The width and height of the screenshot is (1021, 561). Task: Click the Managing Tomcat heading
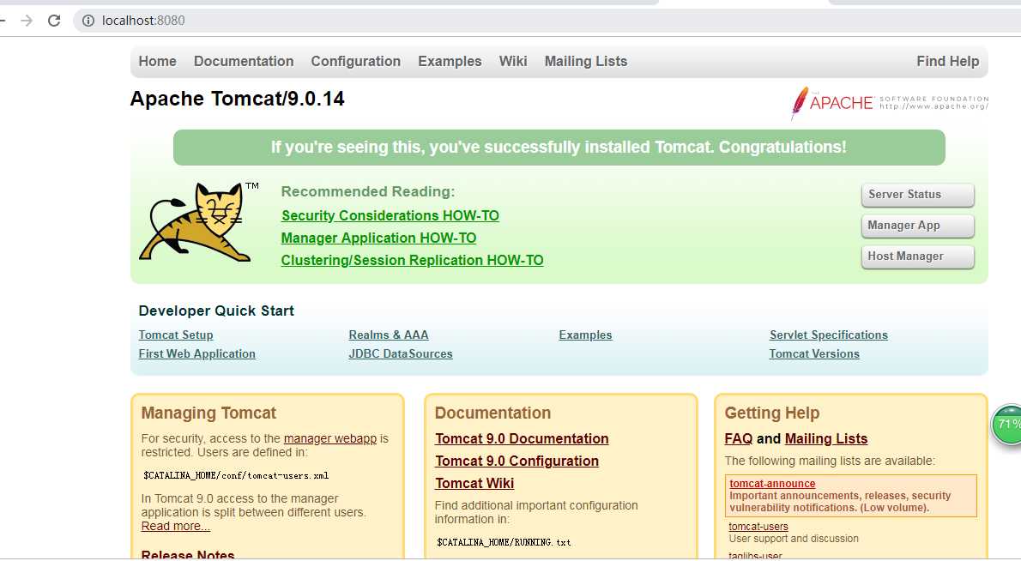[208, 413]
